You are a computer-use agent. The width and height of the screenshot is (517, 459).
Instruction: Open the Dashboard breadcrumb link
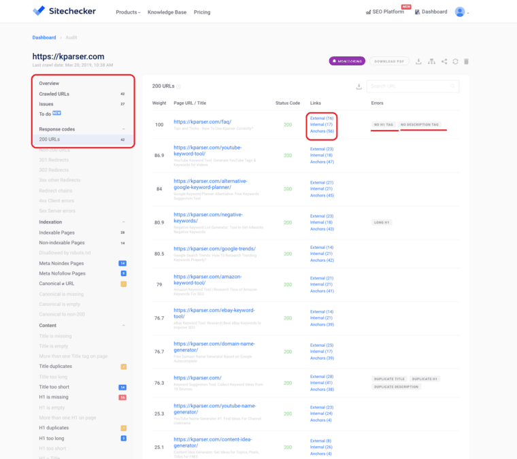pos(44,37)
